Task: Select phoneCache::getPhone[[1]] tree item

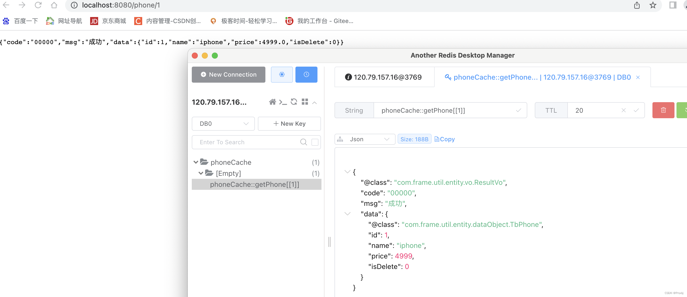Action: point(255,184)
